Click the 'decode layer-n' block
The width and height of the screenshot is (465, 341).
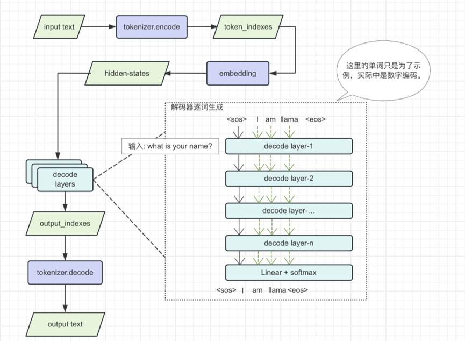(x=289, y=243)
